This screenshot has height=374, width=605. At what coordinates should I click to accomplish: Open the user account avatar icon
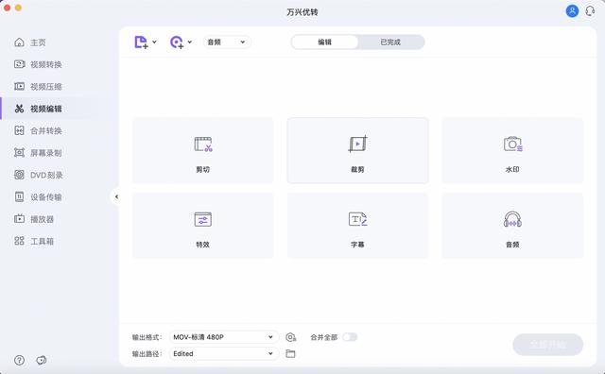click(572, 11)
